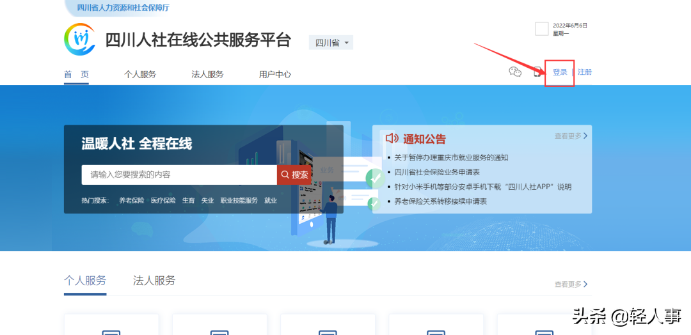
Task: Click the platform logo icon
Action: point(79,40)
